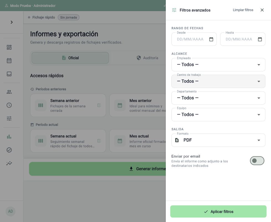This screenshot has height=222, width=271.
Task: Open the Desde date picker calendar icon
Action: (x=211, y=39)
